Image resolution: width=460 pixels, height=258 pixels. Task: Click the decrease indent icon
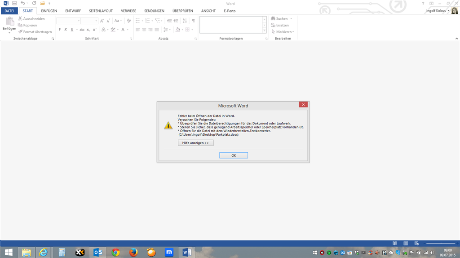(169, 21)
